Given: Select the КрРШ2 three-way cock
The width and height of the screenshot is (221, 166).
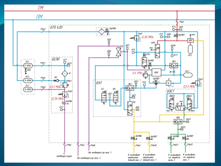Looking at the screenshot, I should pos(156,83).
